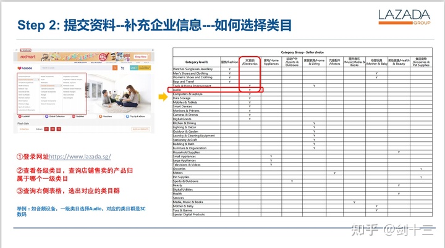Click the Smart Devices row label

[182, 107]
